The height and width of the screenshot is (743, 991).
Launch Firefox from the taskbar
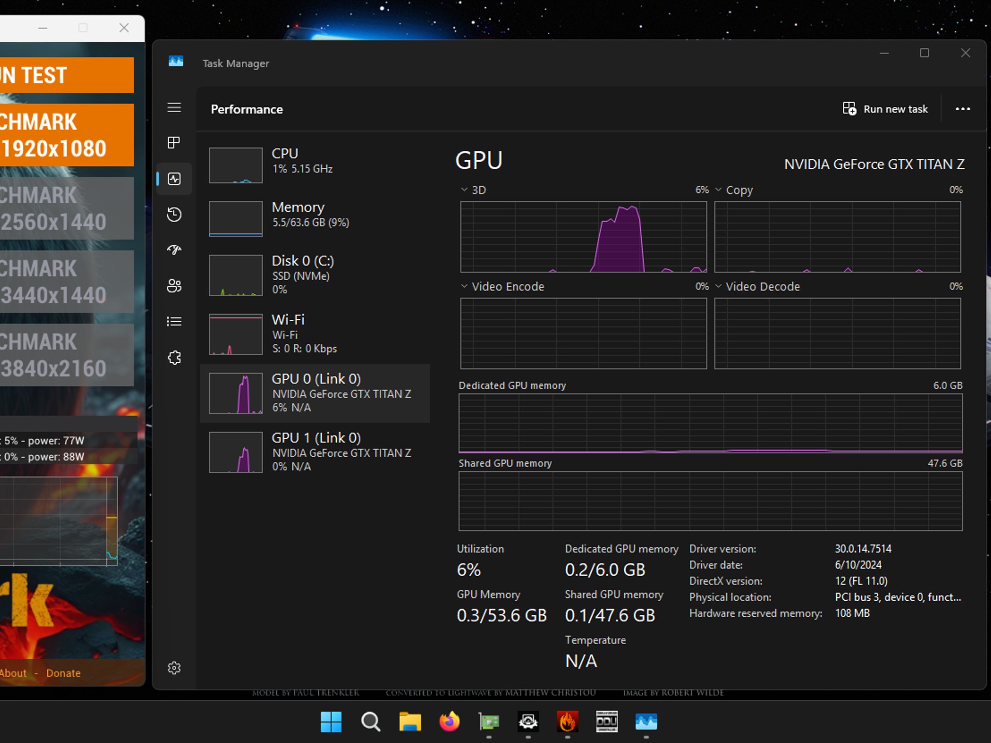pyautogui.click(x=449, y=722)
